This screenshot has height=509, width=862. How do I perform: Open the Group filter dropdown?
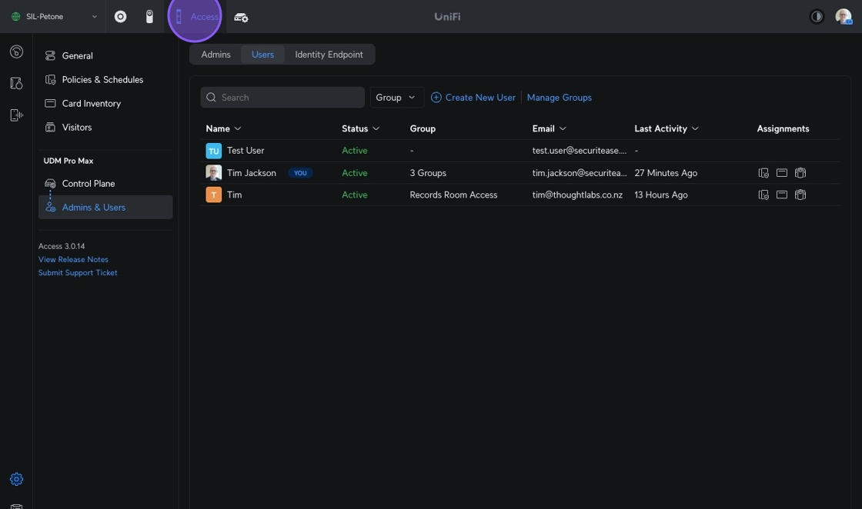[x=396, y=98]
